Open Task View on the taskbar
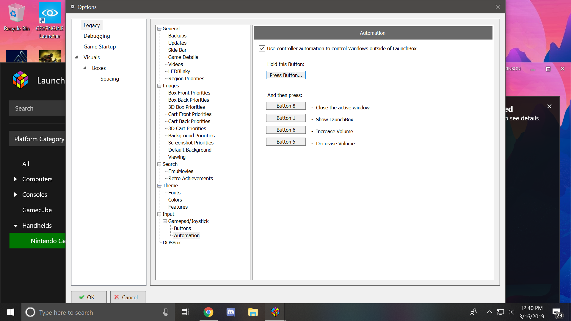571x321 pixels. coord(186,312)
